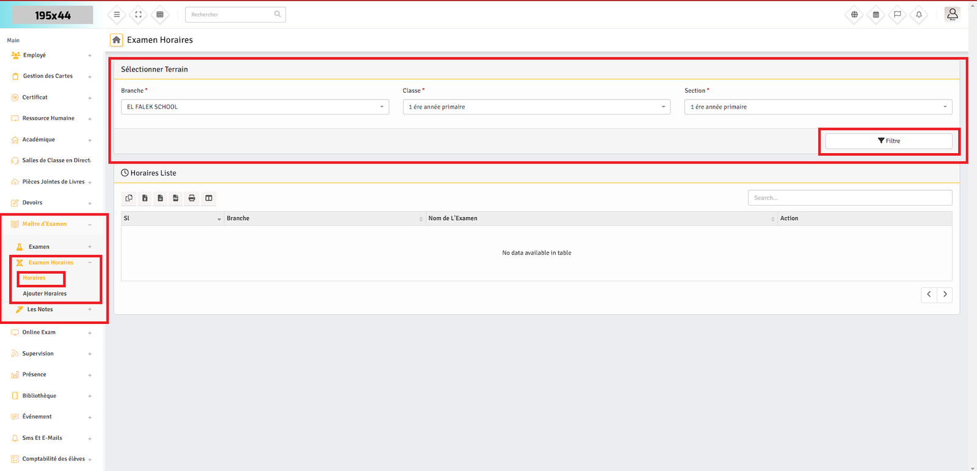Open Les Notes sidebar menu item
This screenshot has width=977, height=471.
click(x=40, y=309)
